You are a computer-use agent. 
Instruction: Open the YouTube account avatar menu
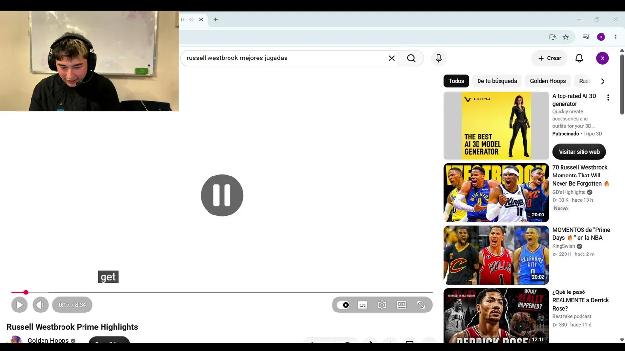click(x=602, y=58)
